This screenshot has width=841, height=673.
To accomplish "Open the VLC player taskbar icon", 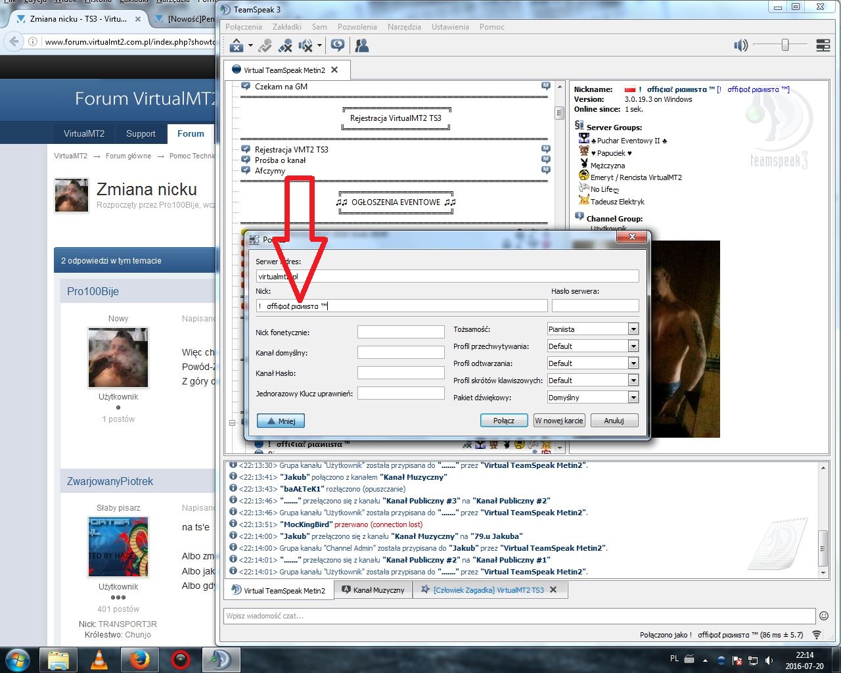I will 99,659.
